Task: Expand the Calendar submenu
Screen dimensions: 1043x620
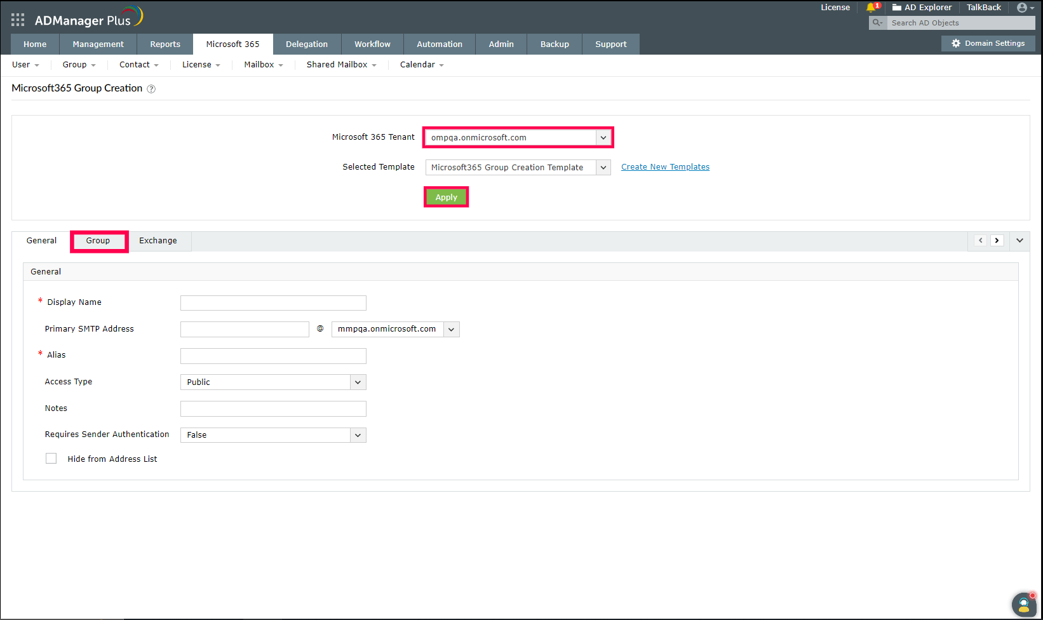Action: point(422,65)
